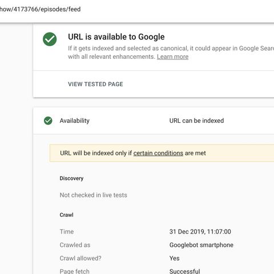Select 'Not checked in live tests' text
This screenshot has height=274, width=274.
(94, 195)
